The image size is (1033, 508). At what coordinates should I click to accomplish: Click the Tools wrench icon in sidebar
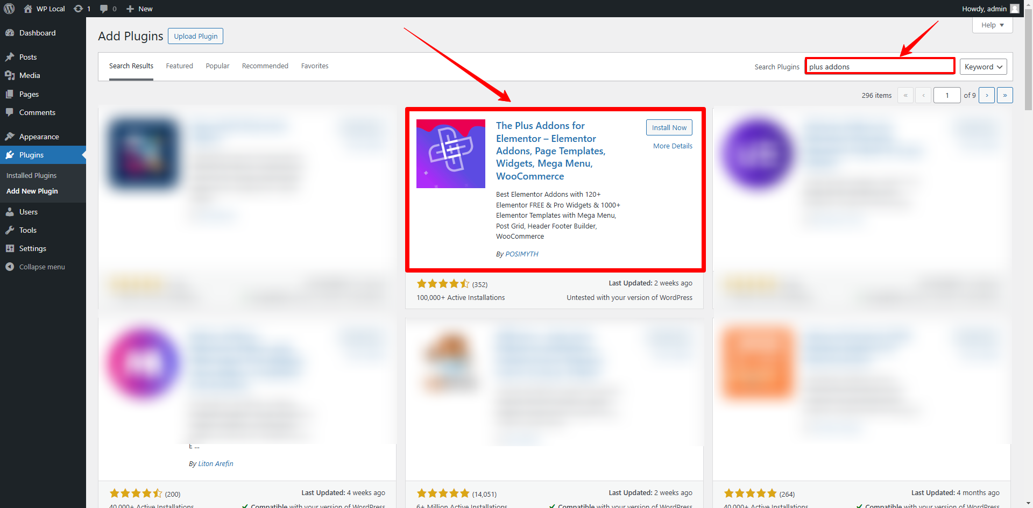10,230
